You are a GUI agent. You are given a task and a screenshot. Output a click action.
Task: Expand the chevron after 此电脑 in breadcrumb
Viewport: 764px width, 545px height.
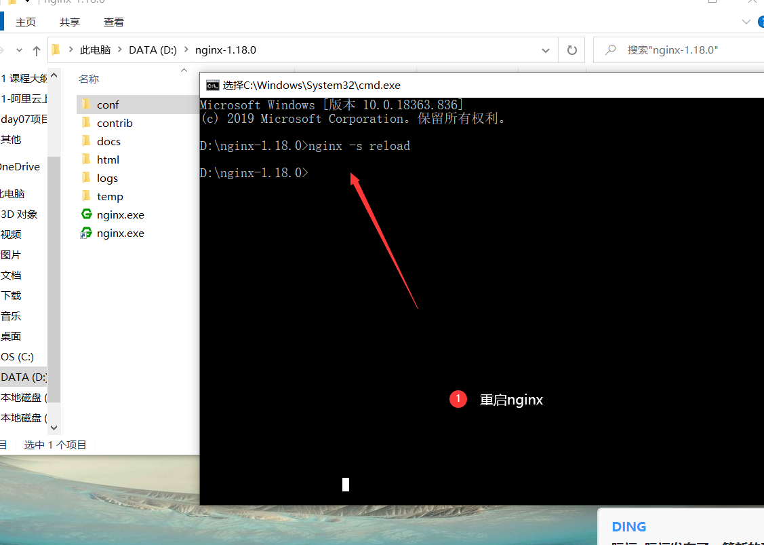pyautogui.click(x=120, y=50)
